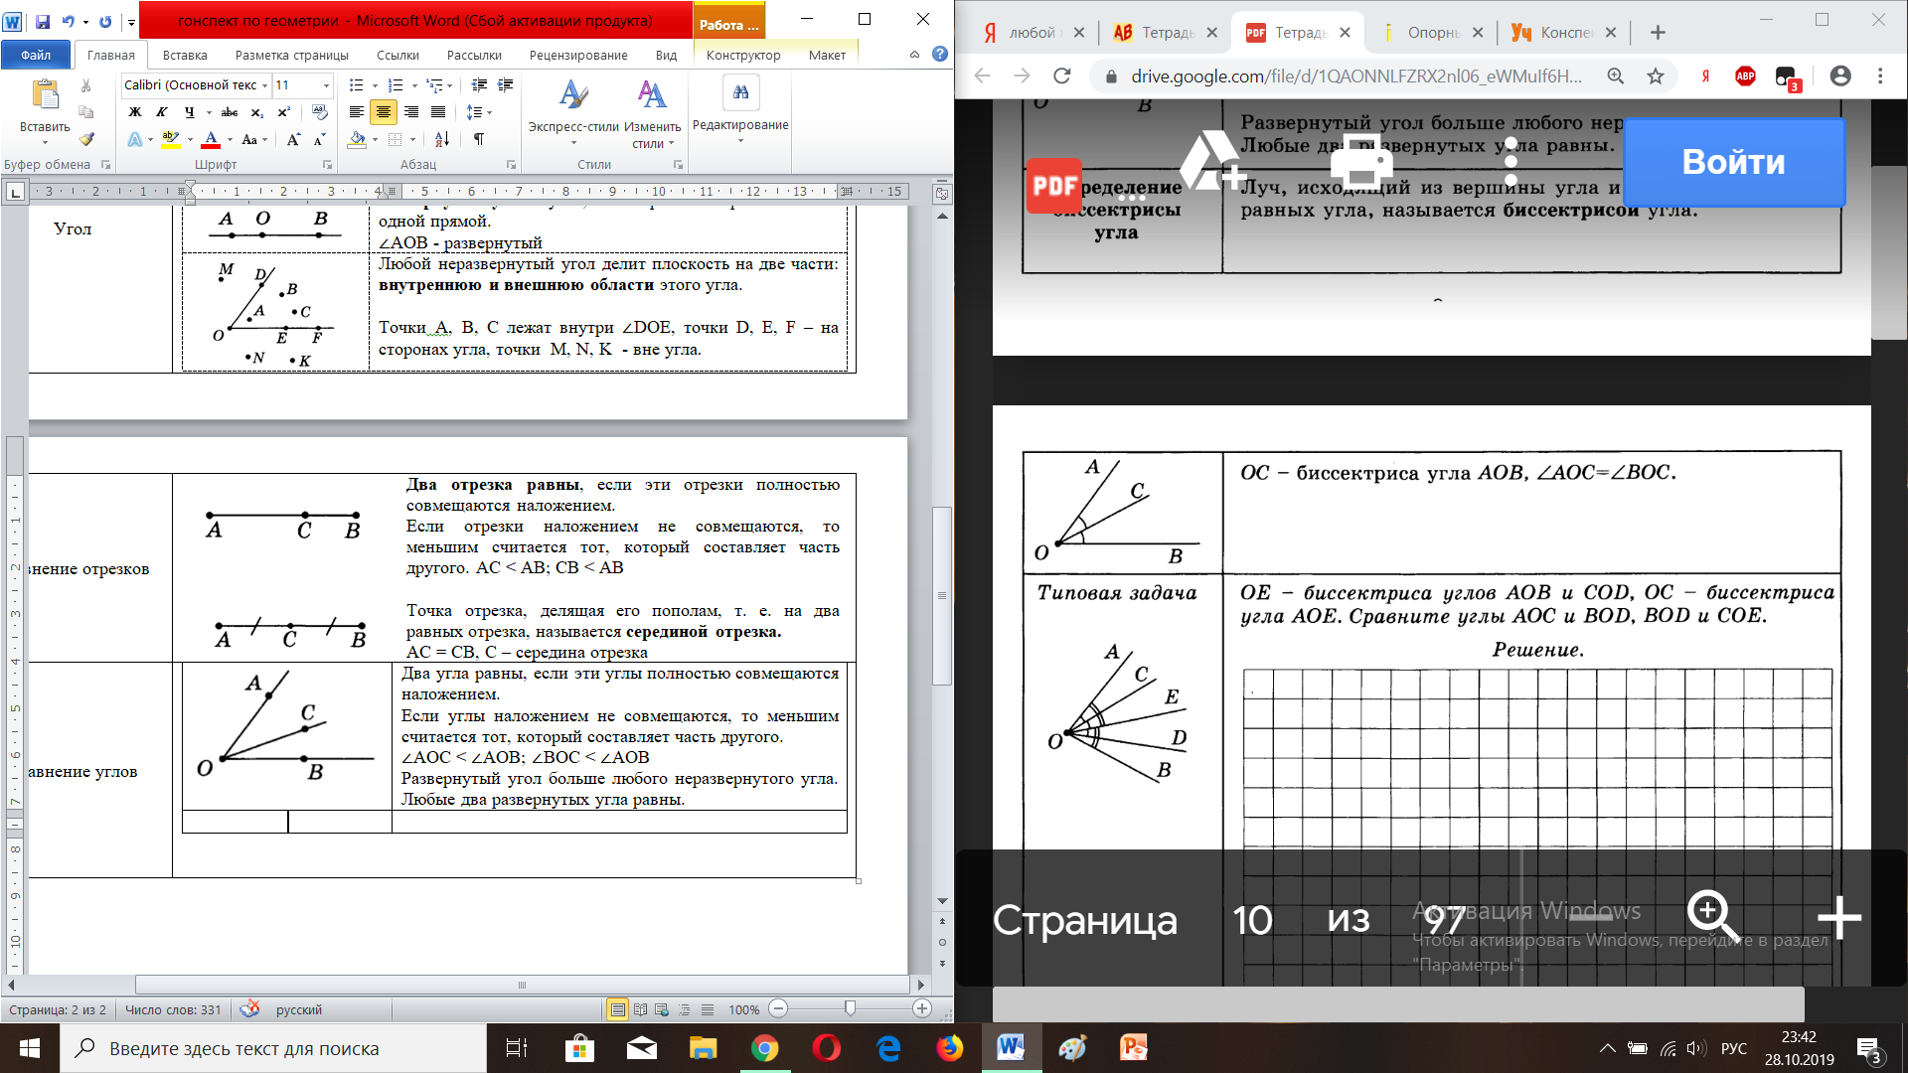Click Word zoom slider handle

click(850, 1009)
